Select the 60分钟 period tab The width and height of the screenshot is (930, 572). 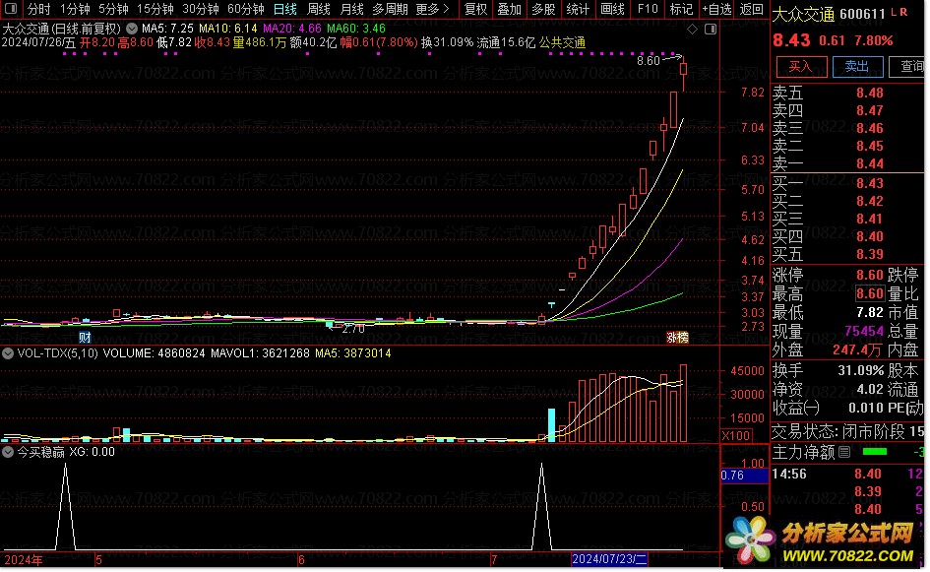pos(246,9)
